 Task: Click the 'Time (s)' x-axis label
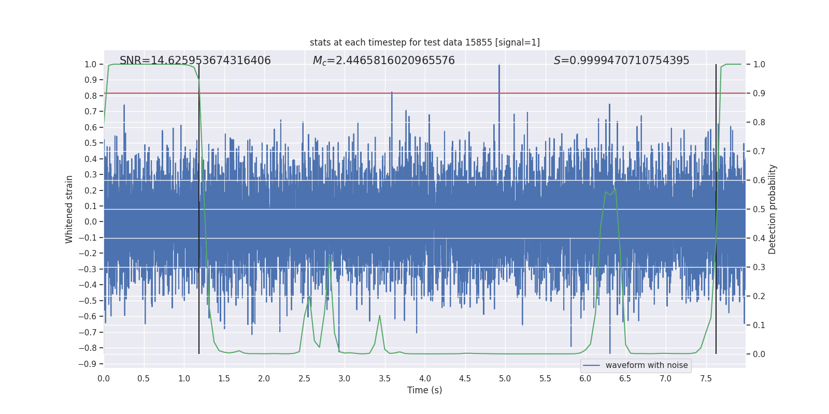425,390
